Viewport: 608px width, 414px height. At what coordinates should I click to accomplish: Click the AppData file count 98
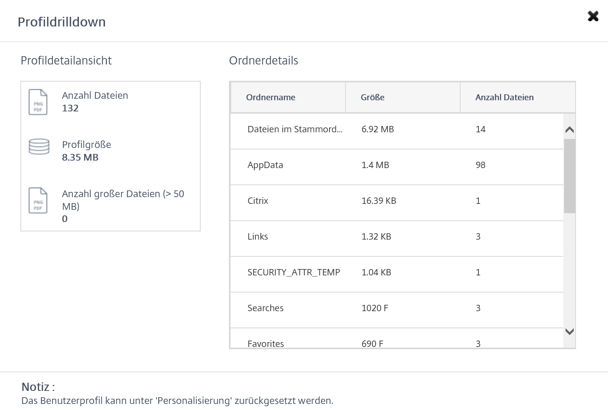(480, 165)
